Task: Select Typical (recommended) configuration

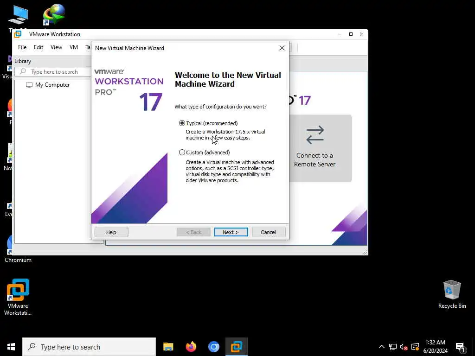Action: 208,123
